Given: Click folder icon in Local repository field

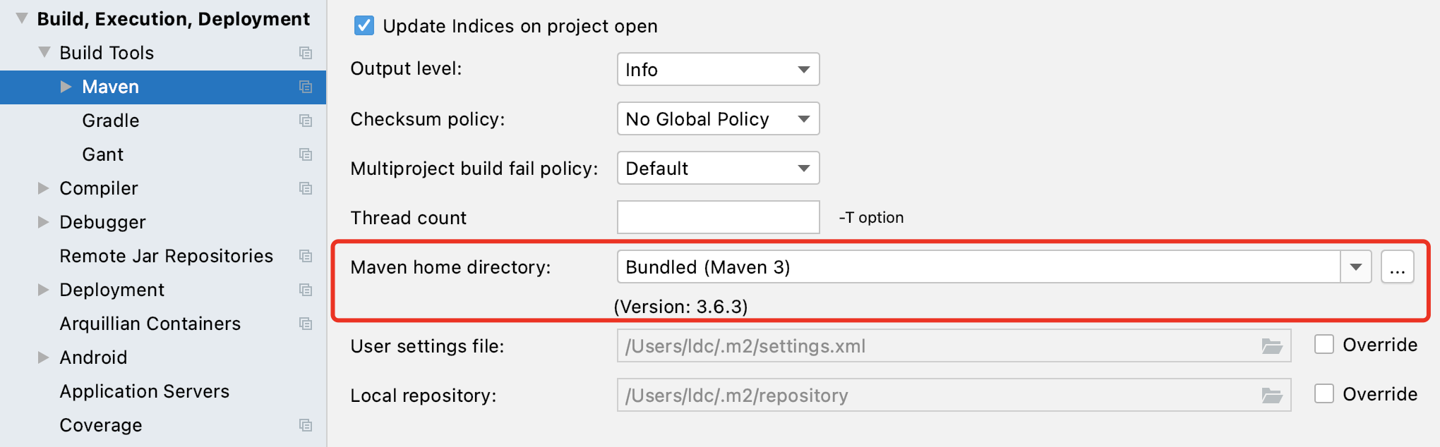Looking at the screenshot, I should click(1272, 396).
